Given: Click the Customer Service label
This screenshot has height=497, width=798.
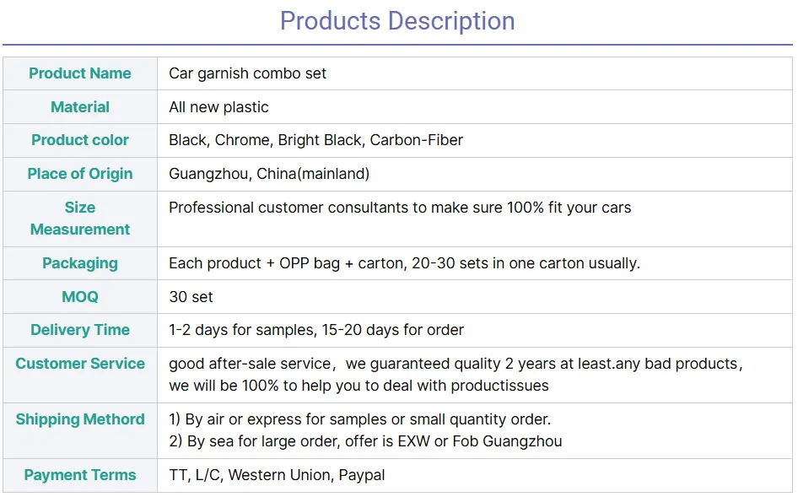Looking at the screenshot, I should pos(80,364).
